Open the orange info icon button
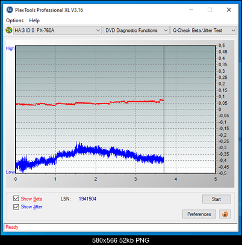Viewport: 242px width, 245px height. pos(225,214)
